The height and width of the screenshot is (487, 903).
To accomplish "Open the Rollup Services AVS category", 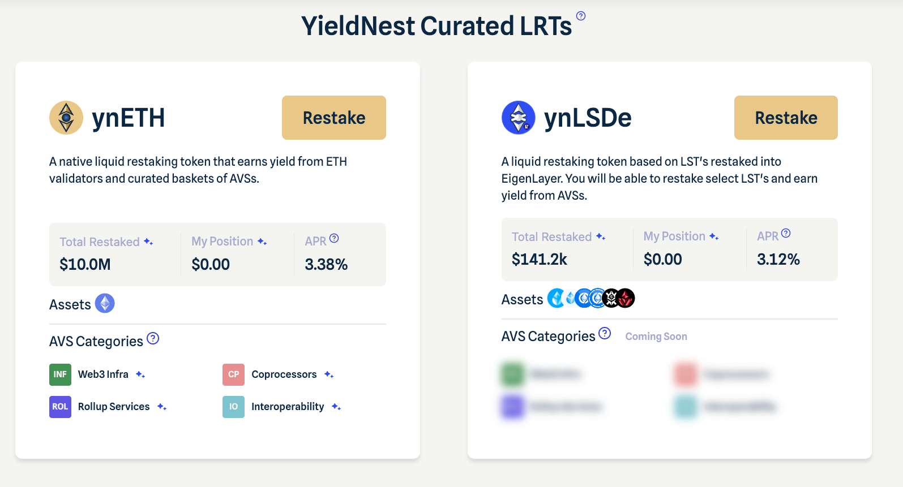I will tap(114, 407).
